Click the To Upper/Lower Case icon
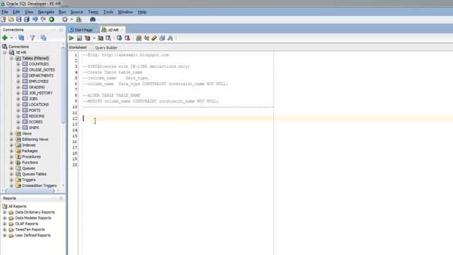Image resolution: width=453 pixels, height=255 pixels. click(147, 38)
